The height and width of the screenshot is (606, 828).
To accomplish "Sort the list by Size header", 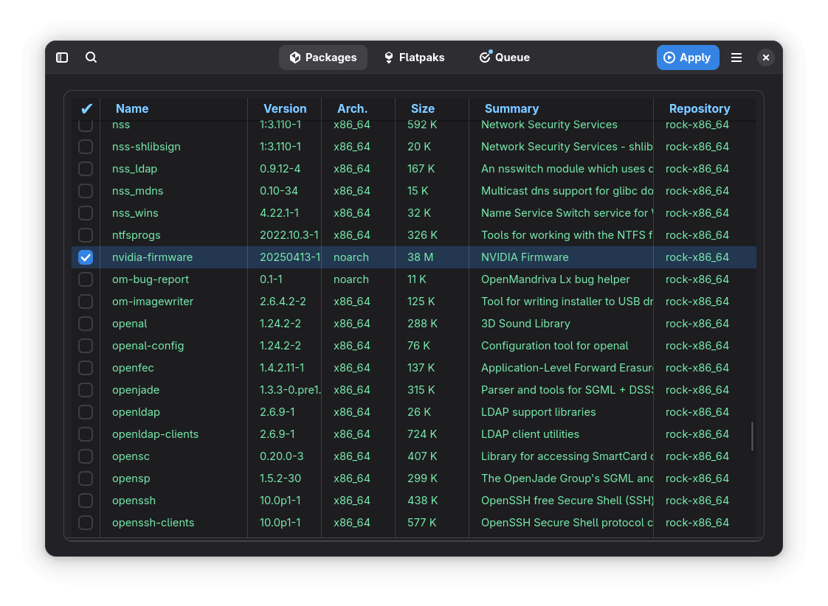I will click(423, 109).
